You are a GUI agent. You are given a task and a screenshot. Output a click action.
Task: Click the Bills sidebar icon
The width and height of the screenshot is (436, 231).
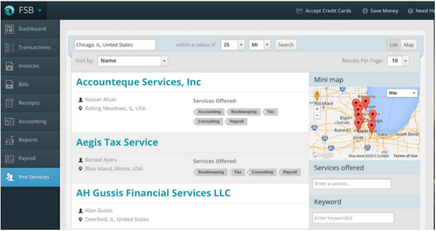point(10,84)
